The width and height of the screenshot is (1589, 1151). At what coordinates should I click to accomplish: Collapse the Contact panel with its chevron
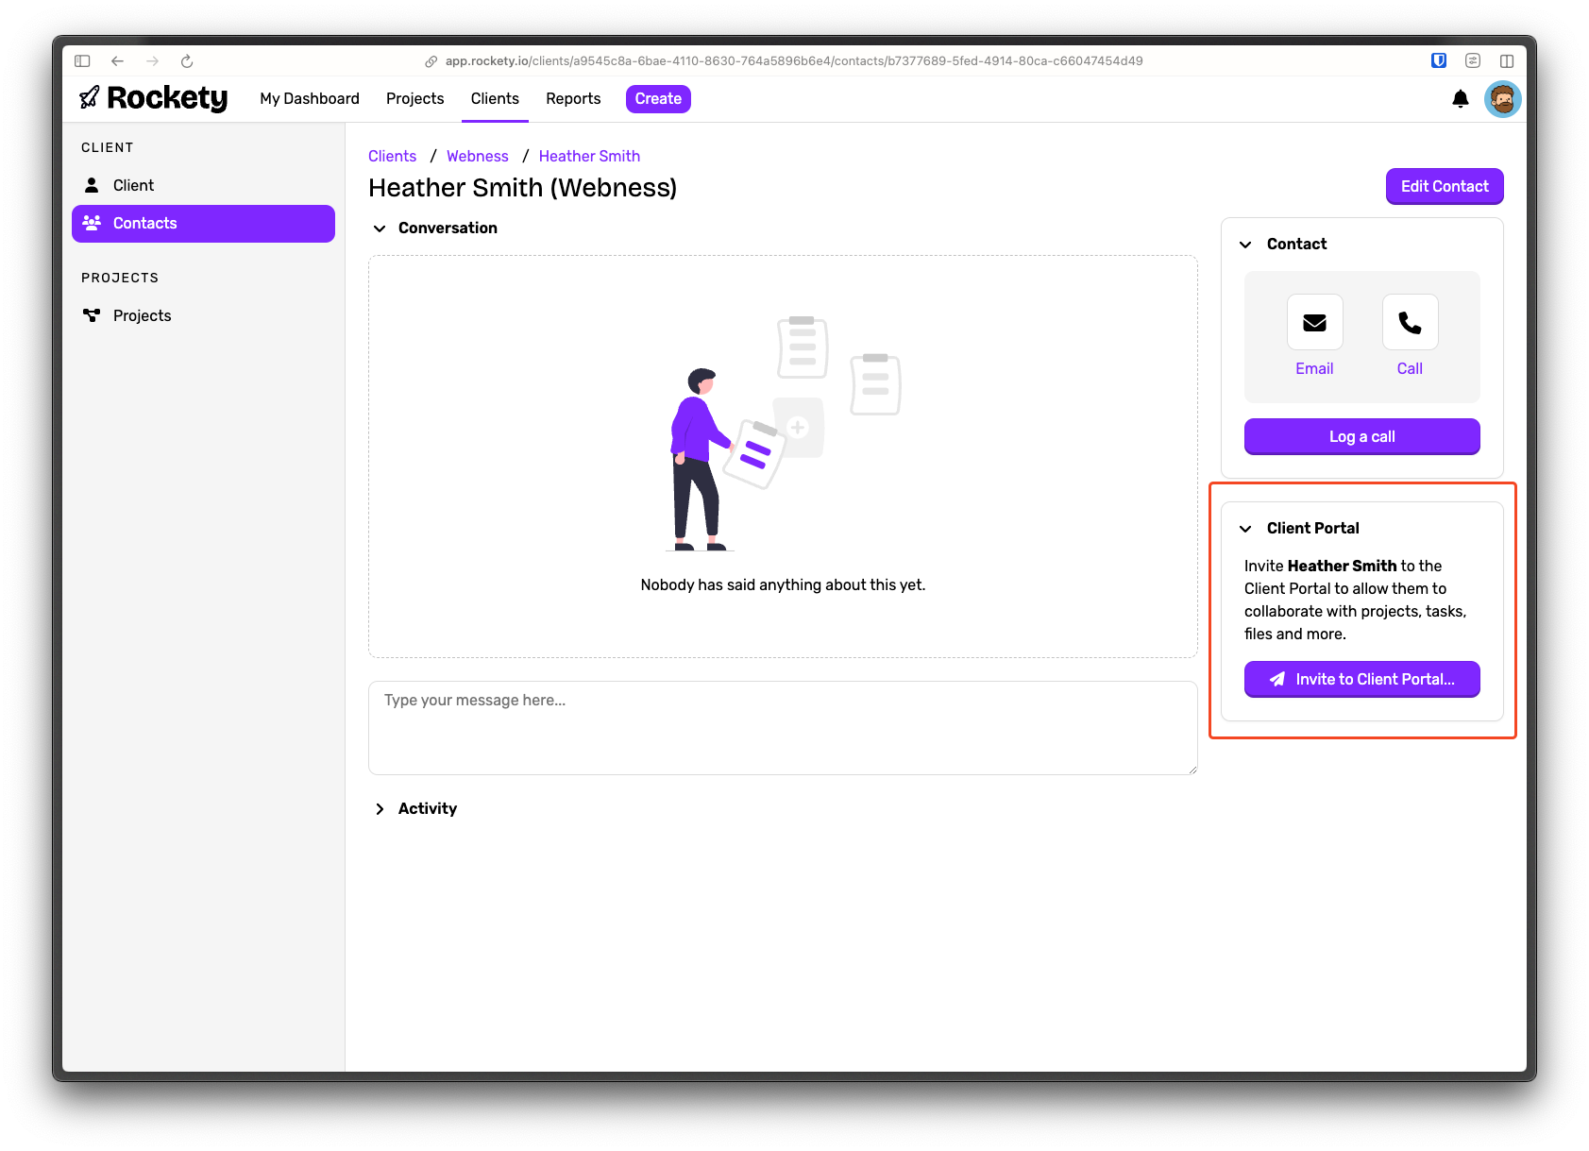point(1245,244)
